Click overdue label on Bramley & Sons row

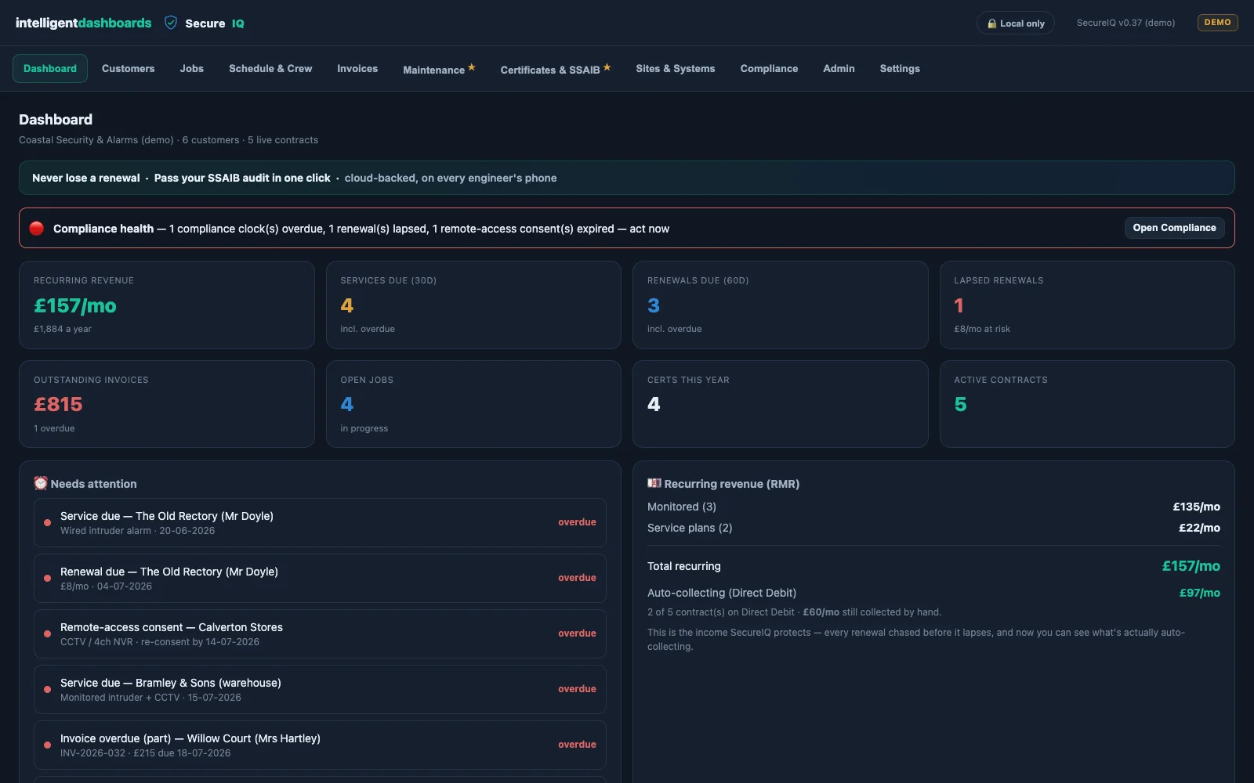(x=577, y=689)
